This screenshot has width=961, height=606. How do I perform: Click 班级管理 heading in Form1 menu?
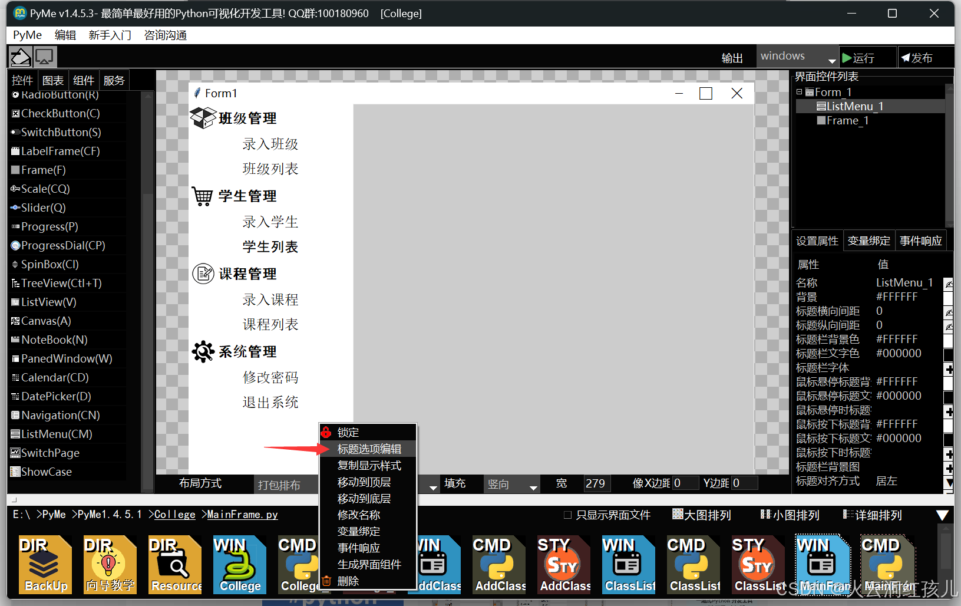coord(247,118)
